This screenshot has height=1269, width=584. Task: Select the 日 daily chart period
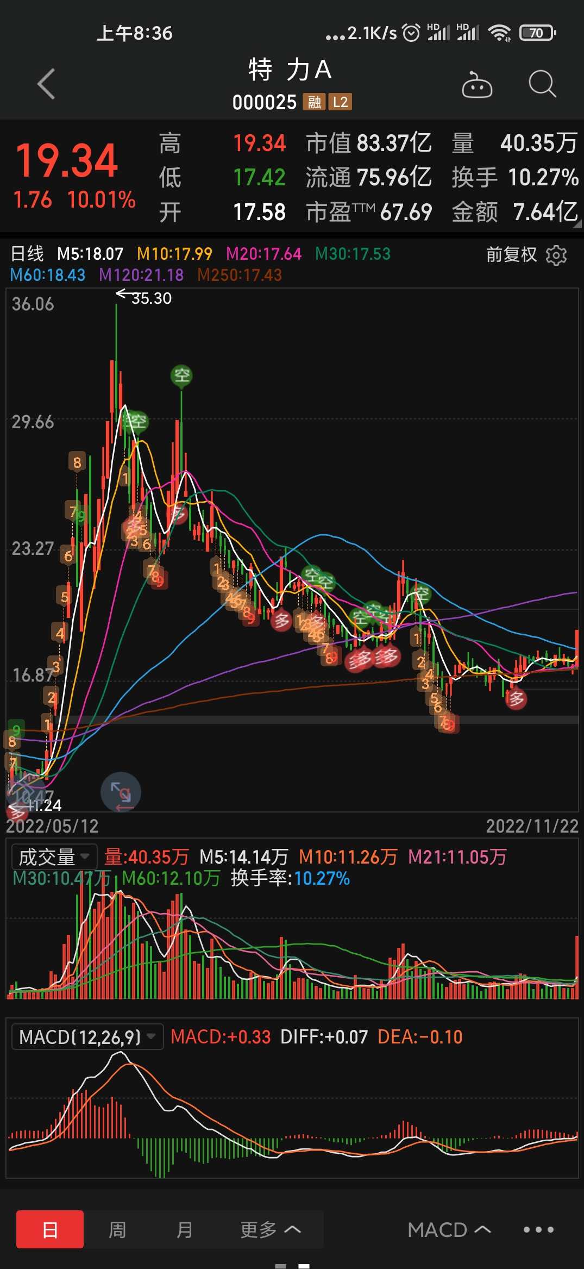[50, 1229]
